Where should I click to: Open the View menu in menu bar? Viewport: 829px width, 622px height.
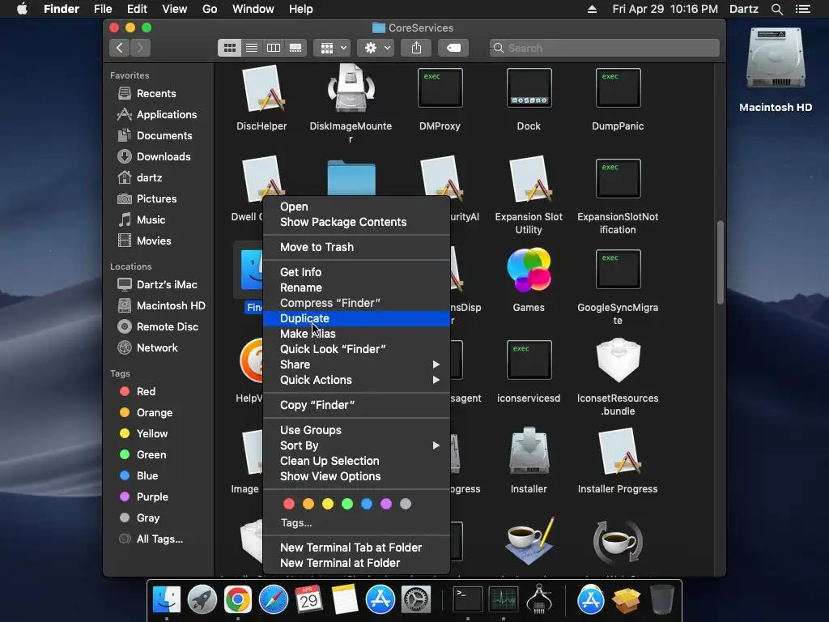point(175,9)
